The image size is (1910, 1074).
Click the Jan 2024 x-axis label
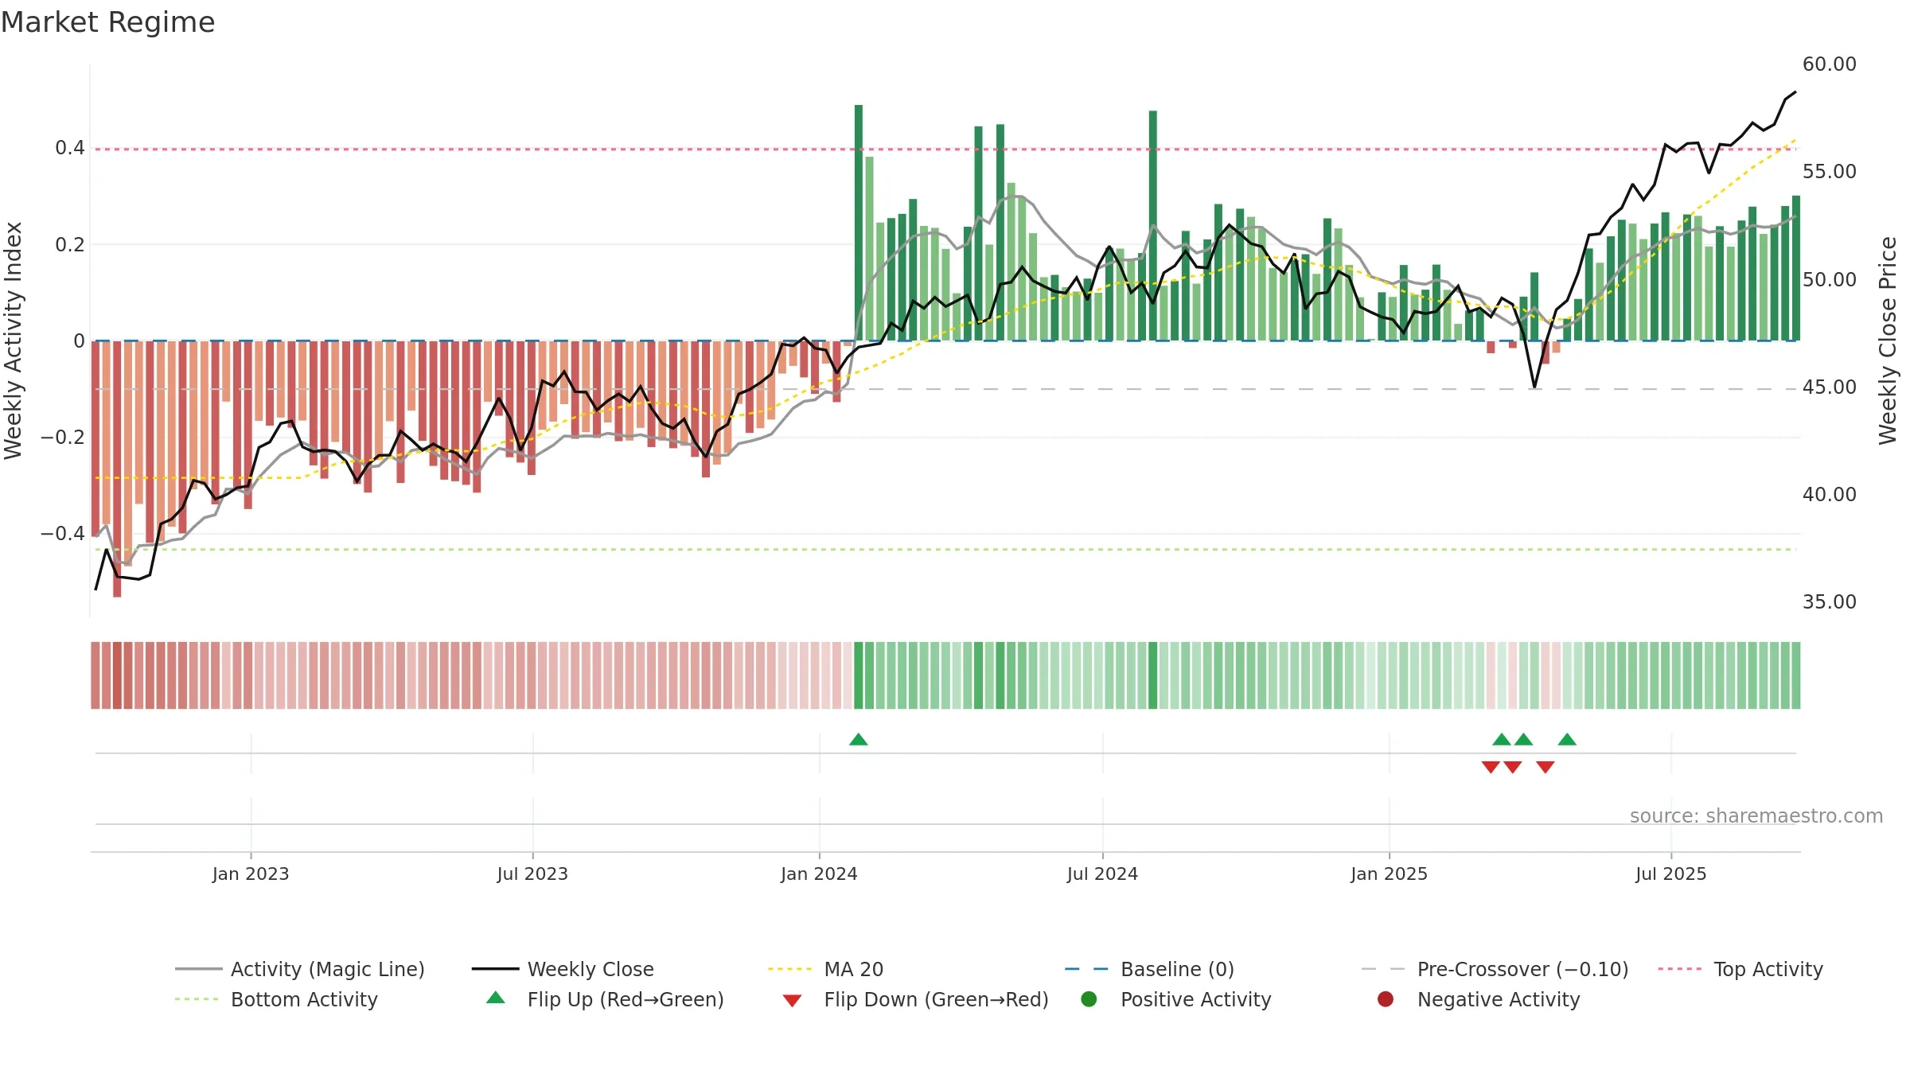pos(819,874)
